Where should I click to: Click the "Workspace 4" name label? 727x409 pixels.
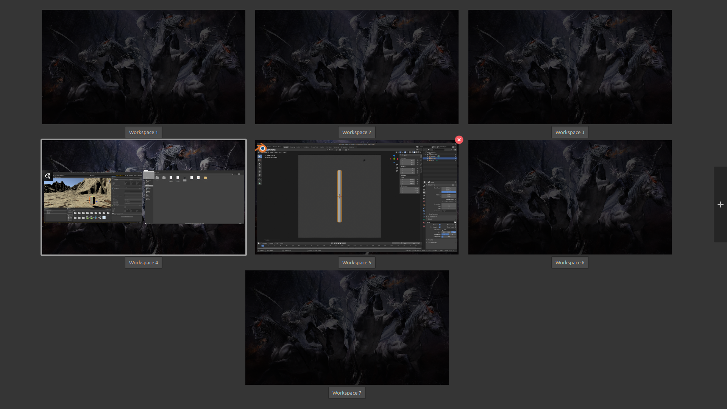(x=144, y=262)
